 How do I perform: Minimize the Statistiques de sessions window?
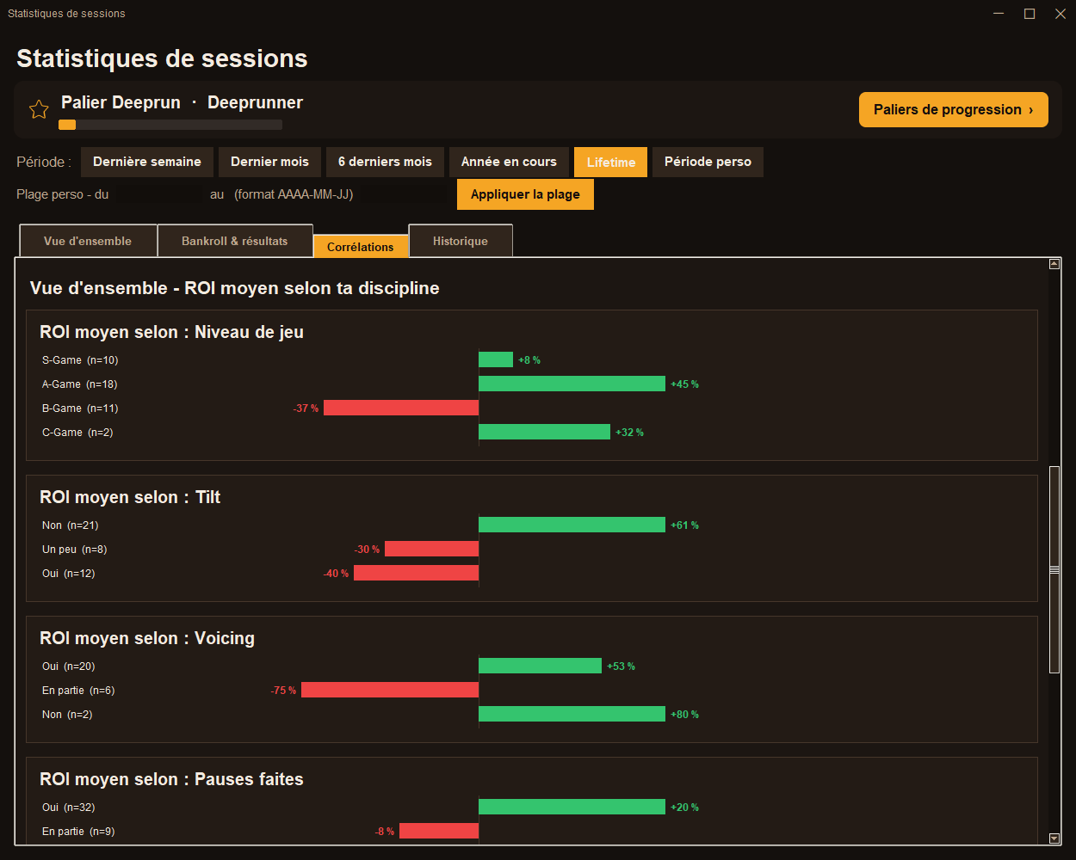coord(999,14)
